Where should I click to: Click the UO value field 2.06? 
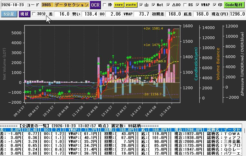pos(114,14)
